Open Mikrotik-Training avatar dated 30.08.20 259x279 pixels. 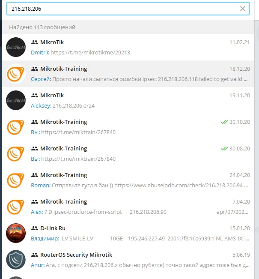[16, 153]
